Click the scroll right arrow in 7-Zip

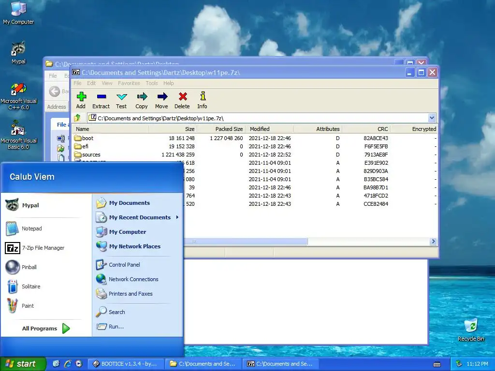point(433,242)
